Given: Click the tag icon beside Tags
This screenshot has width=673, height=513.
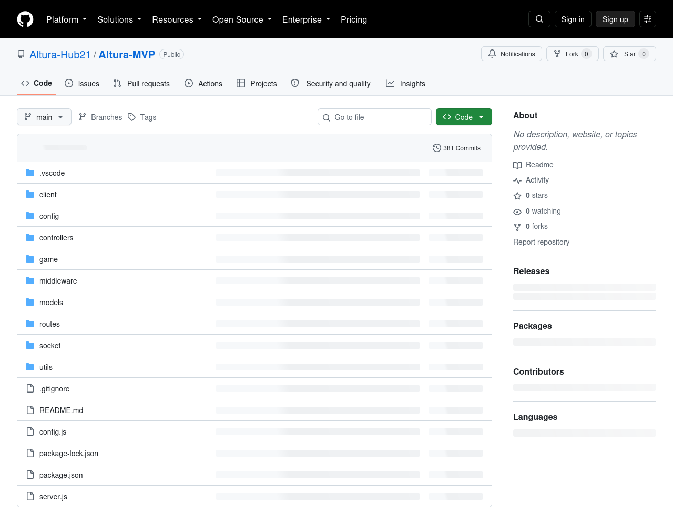Looking at the screenshot, I should click(x=132, y=117).
